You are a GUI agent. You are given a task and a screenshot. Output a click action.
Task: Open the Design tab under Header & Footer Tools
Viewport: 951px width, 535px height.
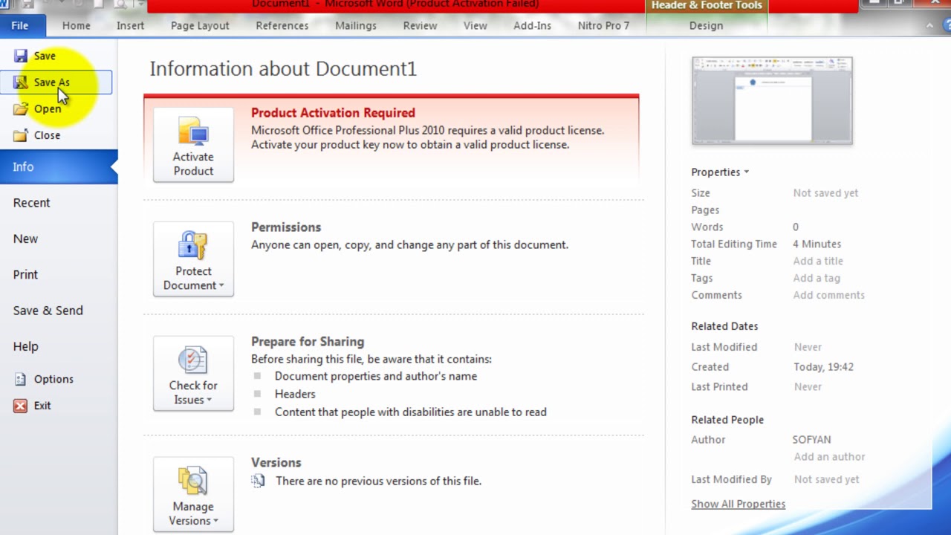pyautogui.click(x=707, y=25)
